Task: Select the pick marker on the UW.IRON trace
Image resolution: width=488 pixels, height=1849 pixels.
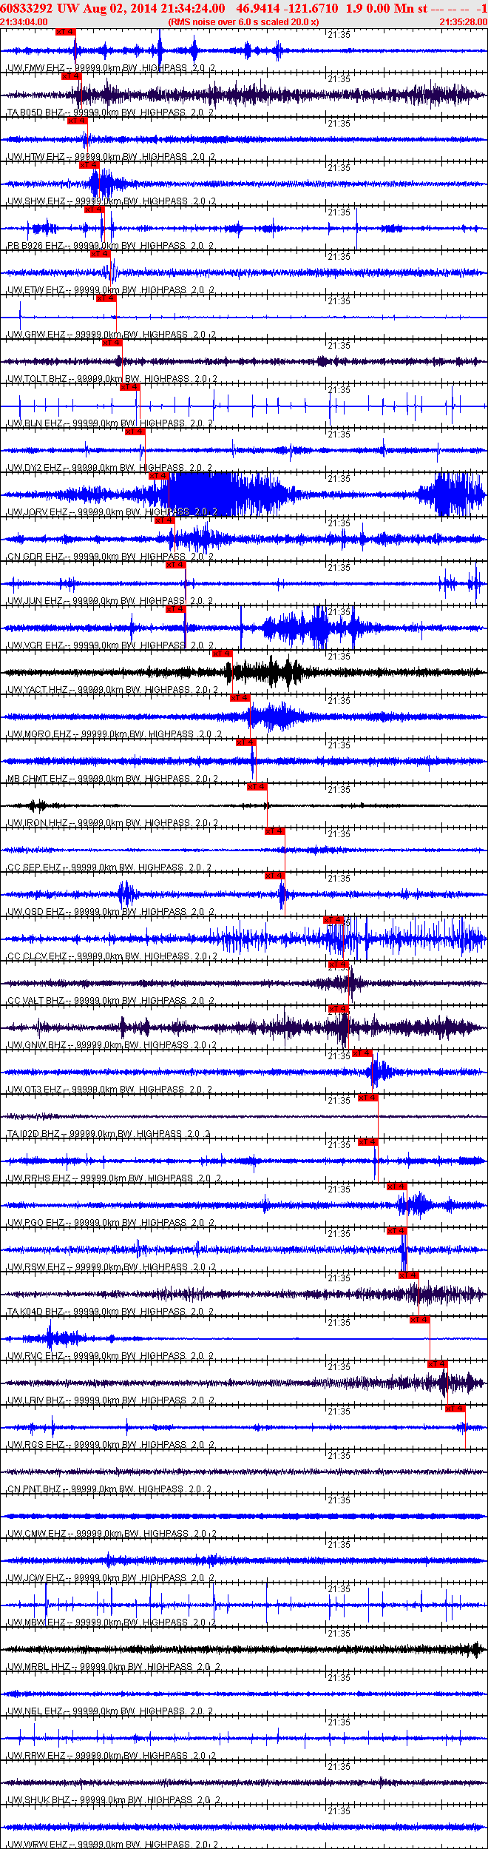Action: tap(257, 787)
